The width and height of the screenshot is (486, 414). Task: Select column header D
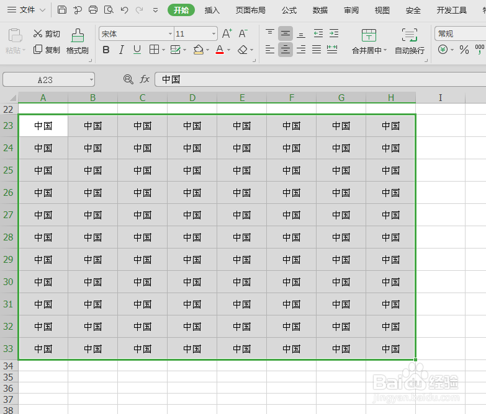[x=192, y=97]
